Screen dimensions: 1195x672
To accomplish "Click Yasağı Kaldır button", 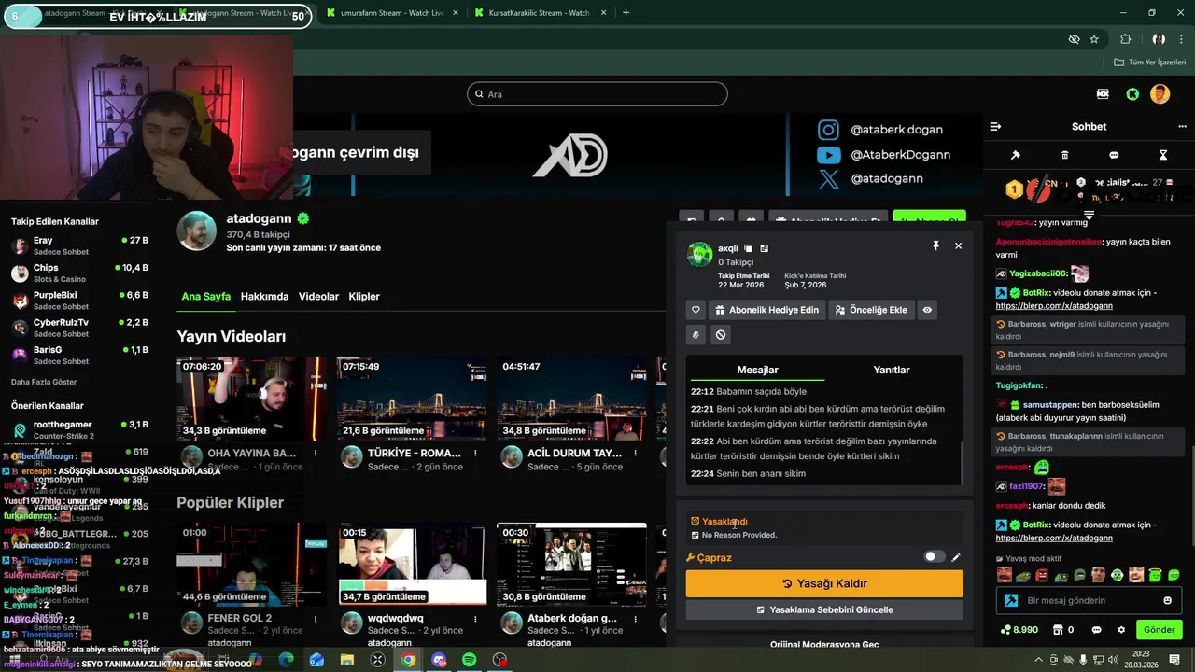I will 824,583.
